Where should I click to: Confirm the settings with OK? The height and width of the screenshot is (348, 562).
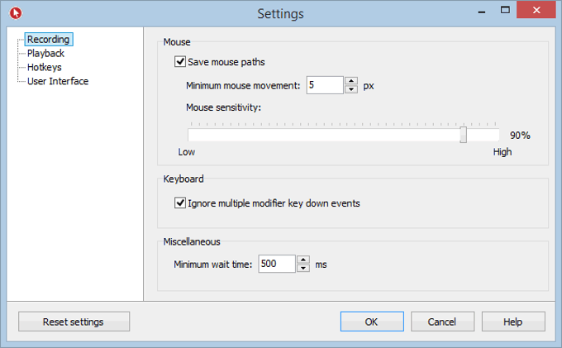tap(372, 322)
